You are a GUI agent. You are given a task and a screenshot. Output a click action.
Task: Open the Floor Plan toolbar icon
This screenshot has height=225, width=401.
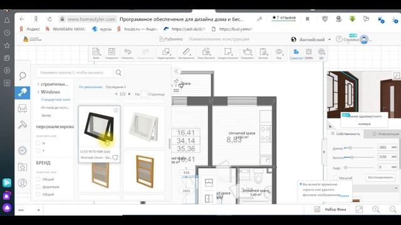[206, 53]
